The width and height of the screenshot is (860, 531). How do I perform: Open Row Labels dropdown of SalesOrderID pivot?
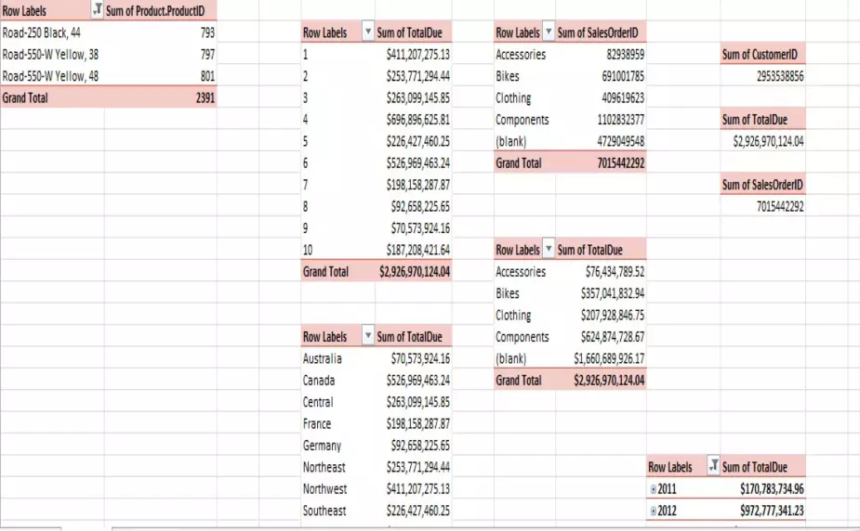point(549,32)
